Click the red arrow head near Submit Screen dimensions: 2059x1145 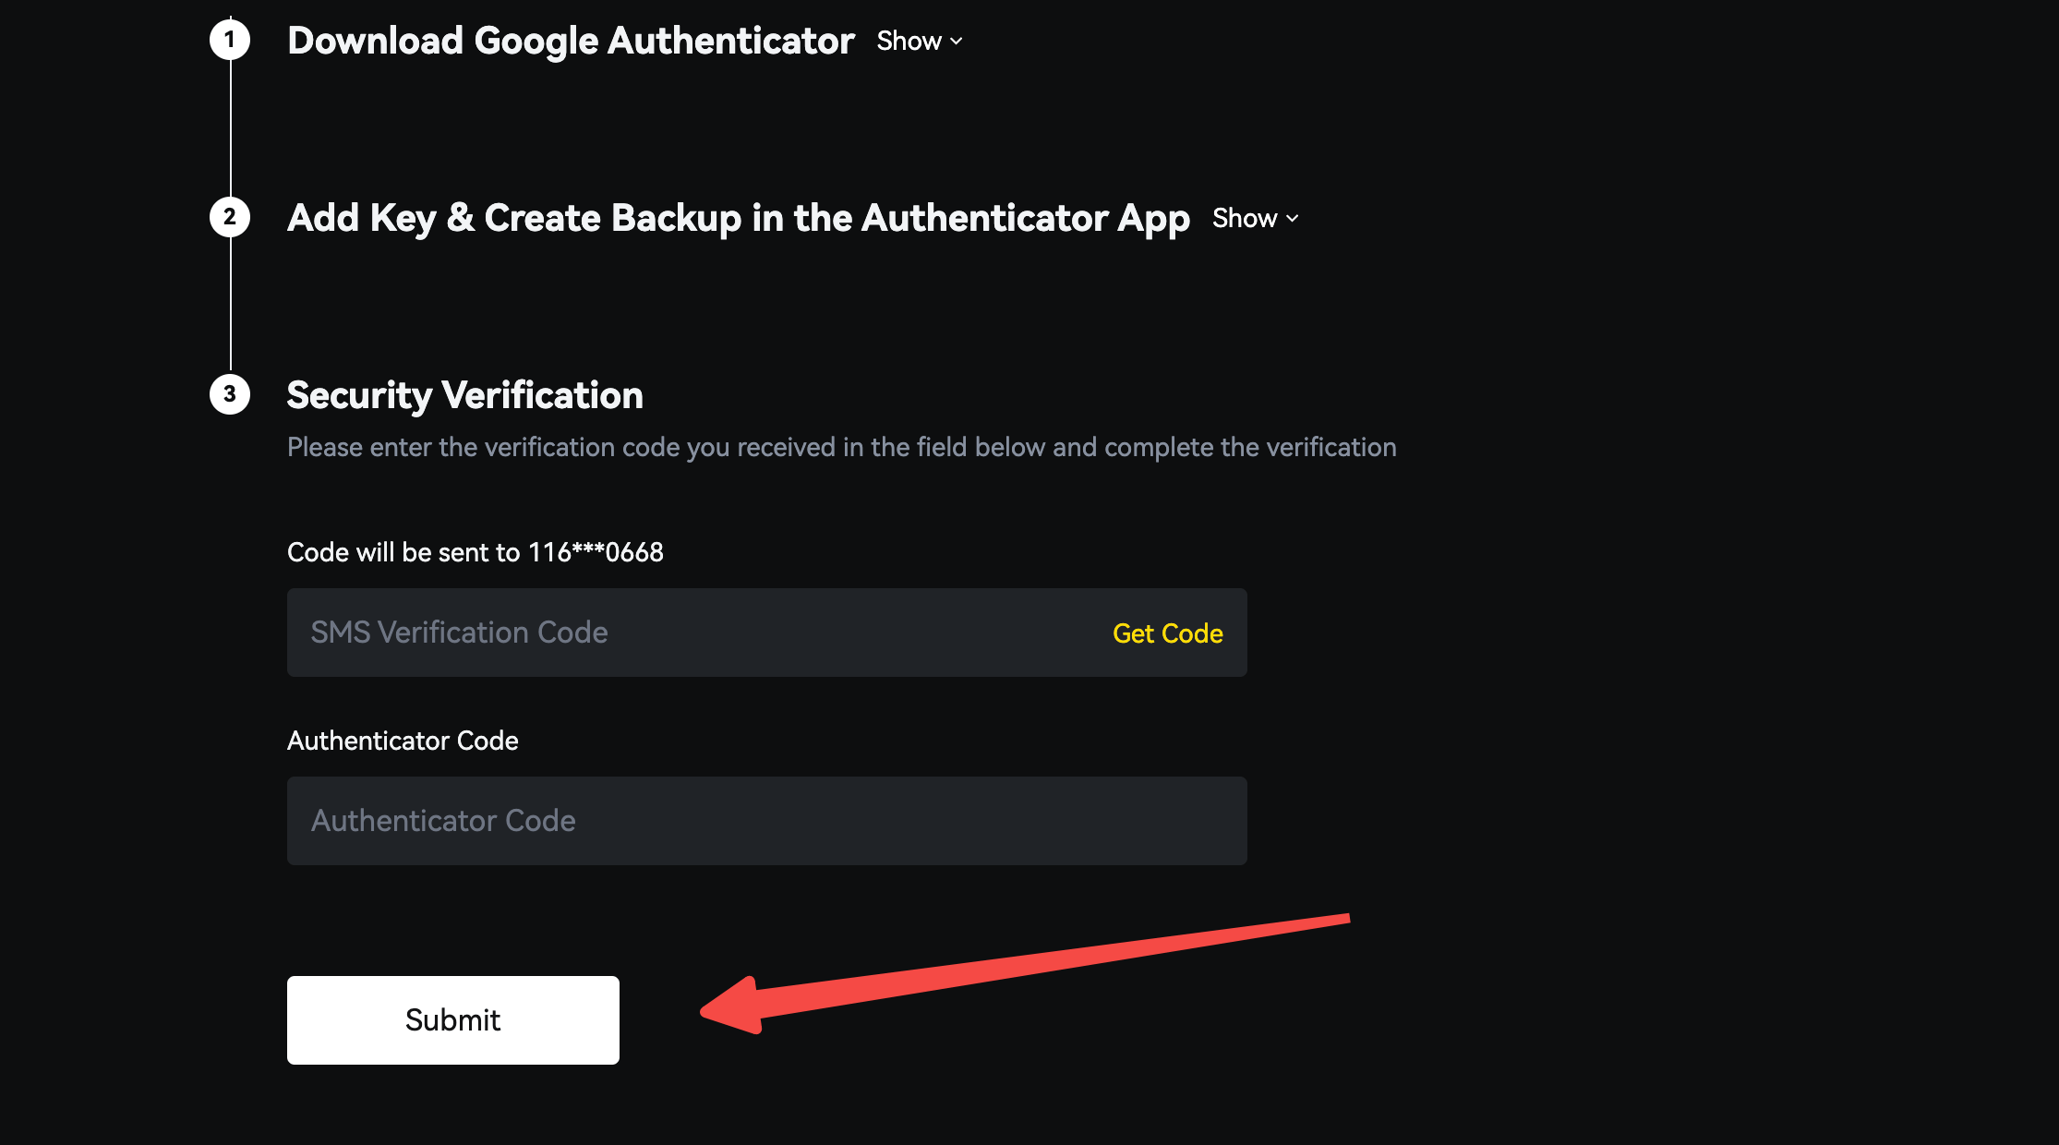point(734,1006)
